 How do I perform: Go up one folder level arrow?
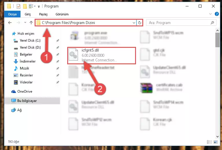(31, 23)
